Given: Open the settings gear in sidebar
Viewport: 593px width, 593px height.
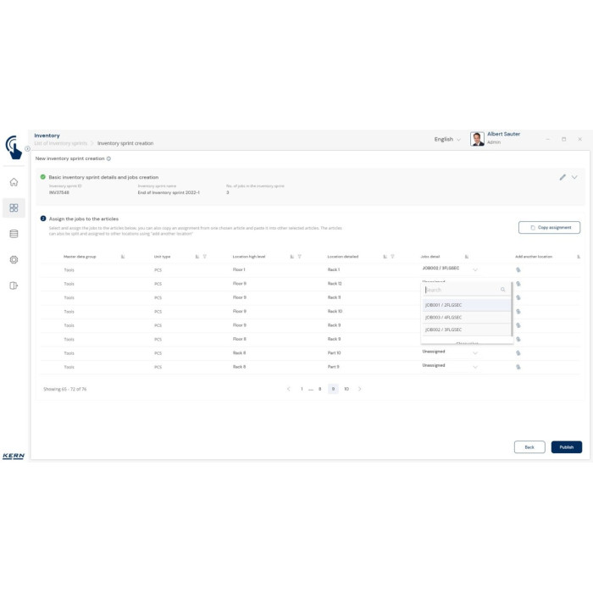Looking at the screenshot, I should (14, 260).
